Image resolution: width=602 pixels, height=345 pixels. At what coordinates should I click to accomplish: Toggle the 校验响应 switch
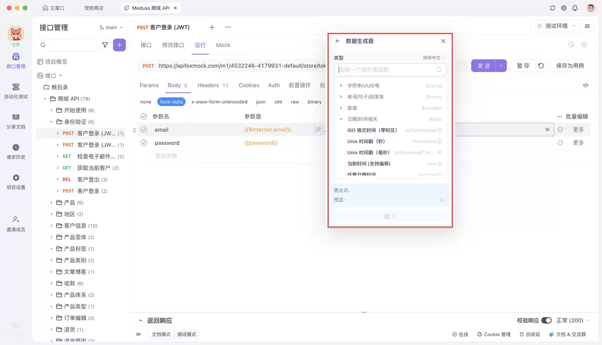tap(546, 320)
